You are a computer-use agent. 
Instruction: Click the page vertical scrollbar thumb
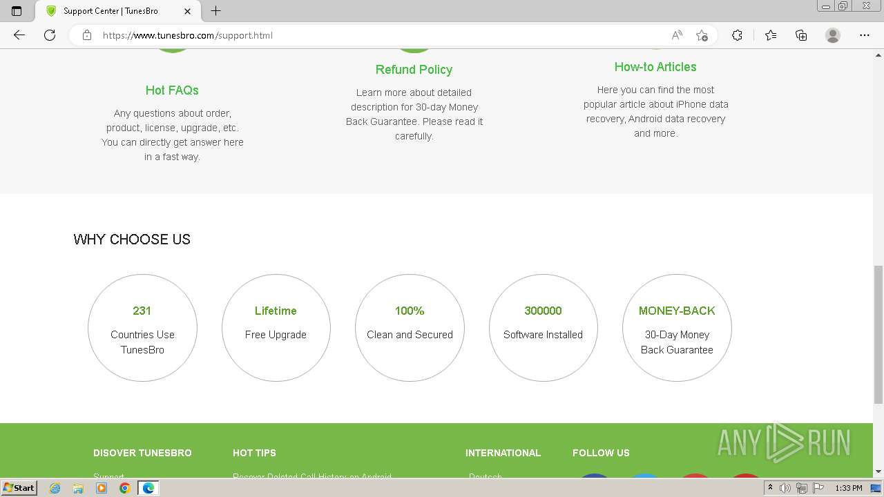coord(878,335)
